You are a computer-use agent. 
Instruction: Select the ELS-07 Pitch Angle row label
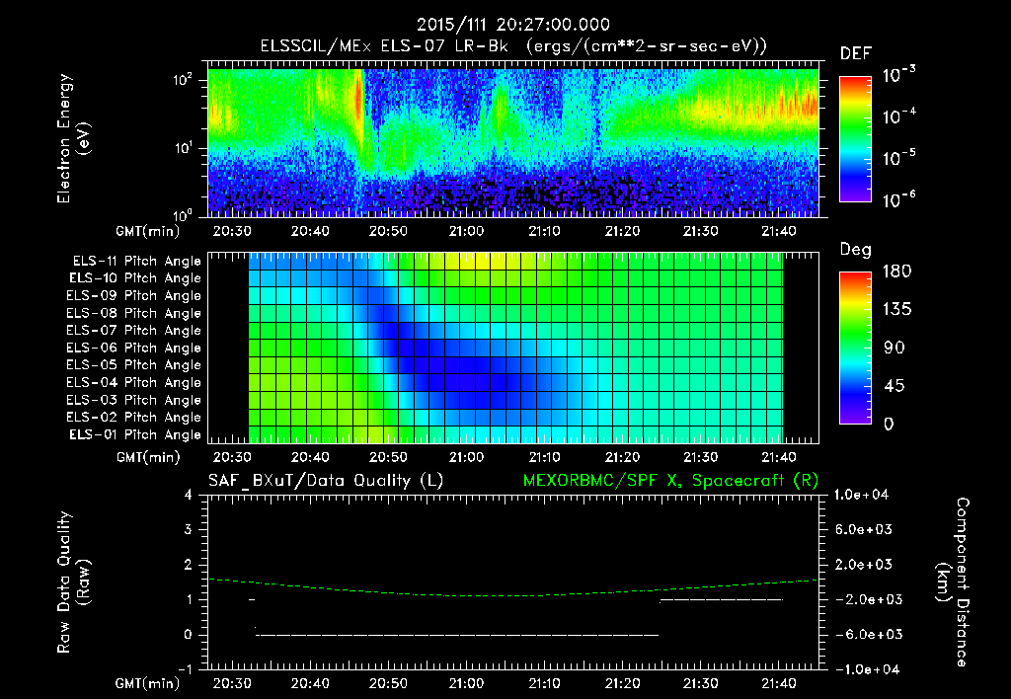point(134,330)
